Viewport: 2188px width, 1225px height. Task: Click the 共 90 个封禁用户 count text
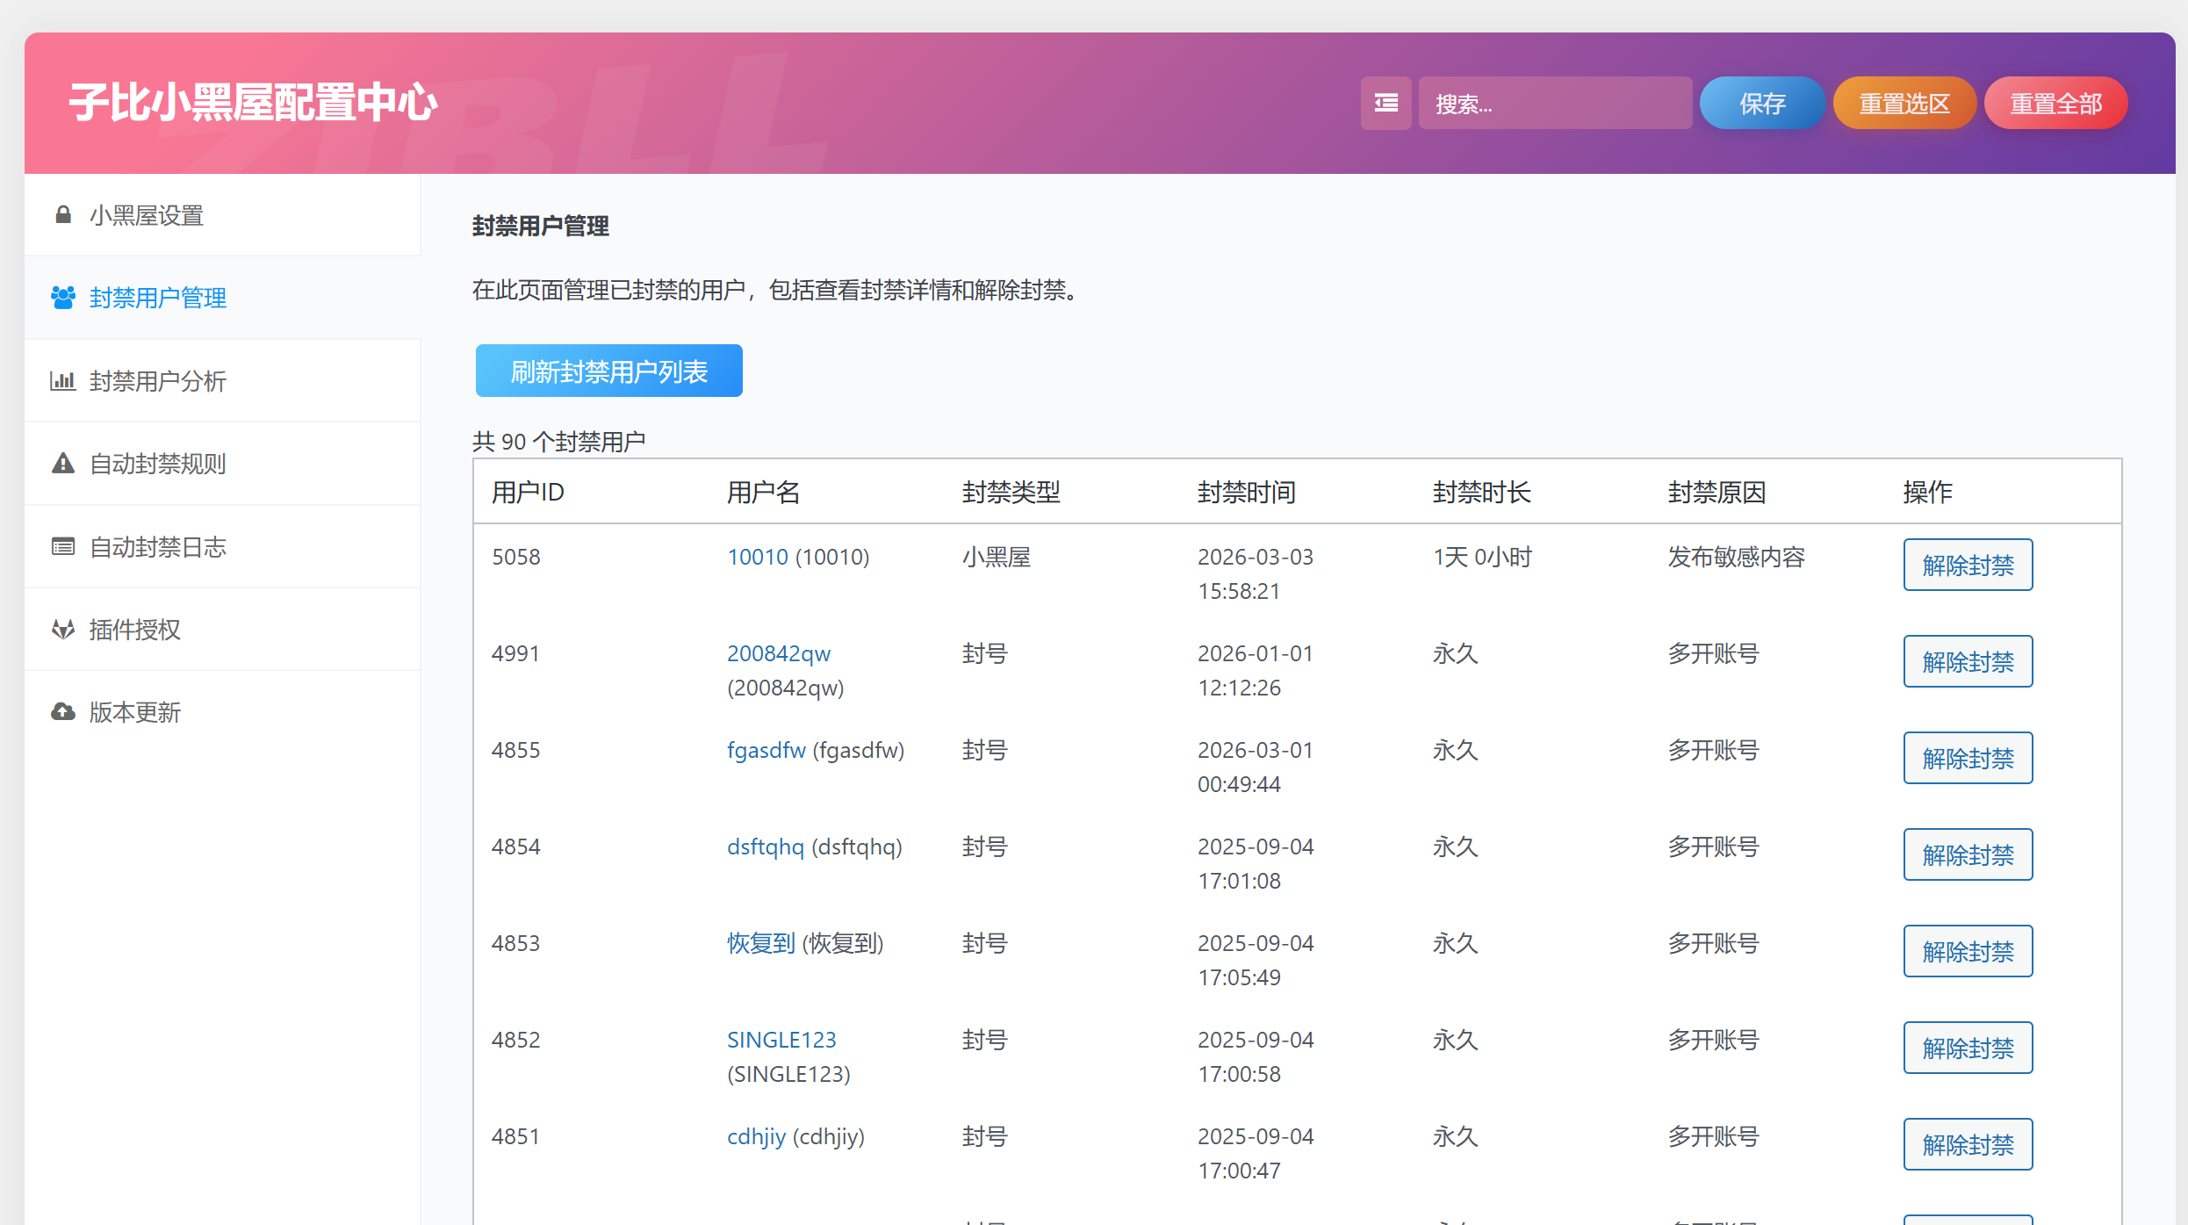pos(559,442)
